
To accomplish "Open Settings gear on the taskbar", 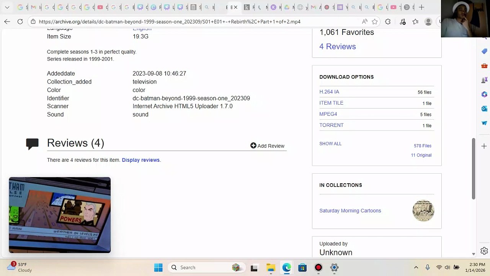I will point(335,268).
